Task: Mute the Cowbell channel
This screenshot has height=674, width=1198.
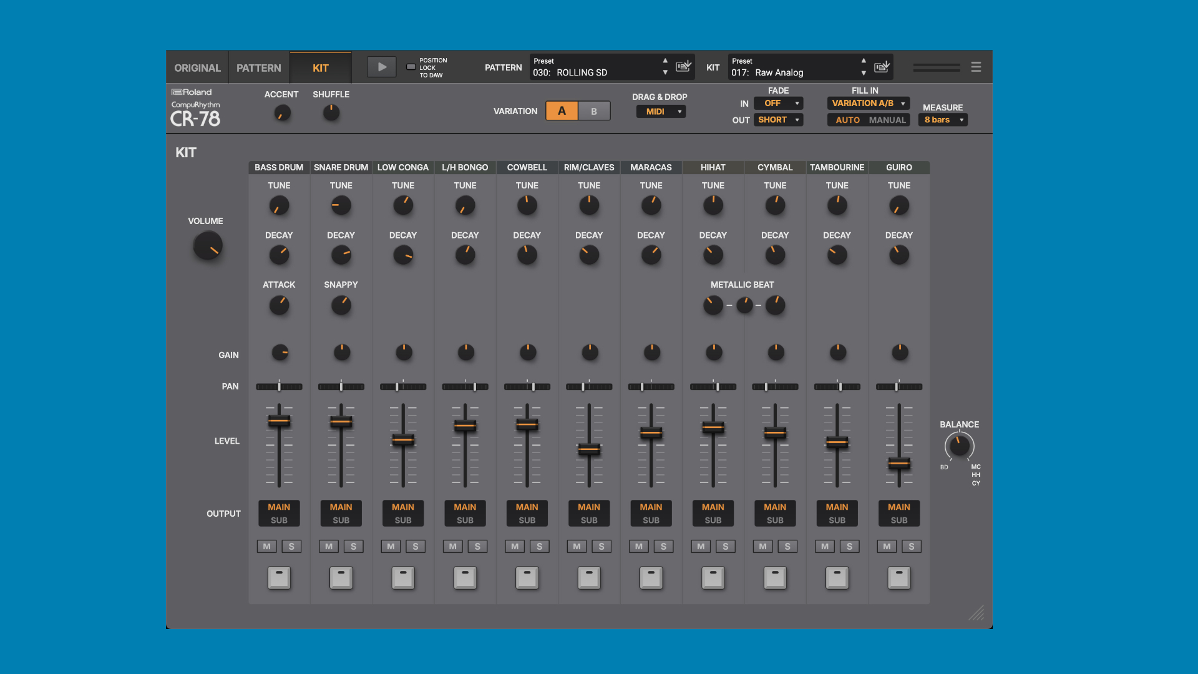Action: [515, 547]
